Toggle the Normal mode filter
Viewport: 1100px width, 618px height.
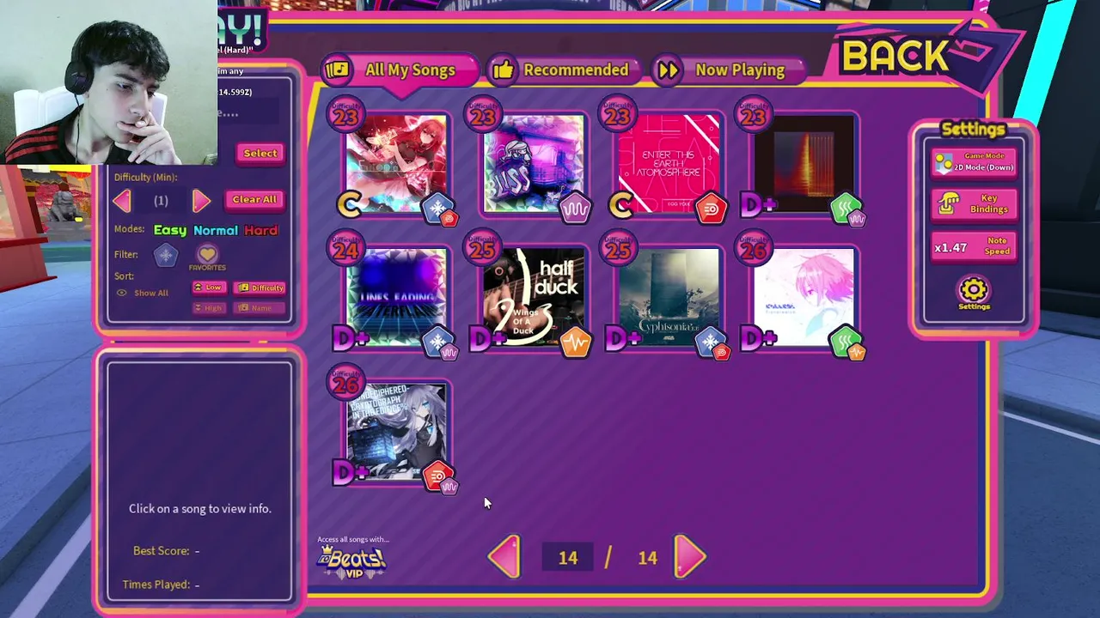[216, 230]
